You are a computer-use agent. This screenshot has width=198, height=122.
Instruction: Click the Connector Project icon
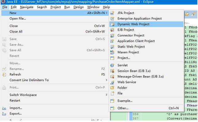112,36
